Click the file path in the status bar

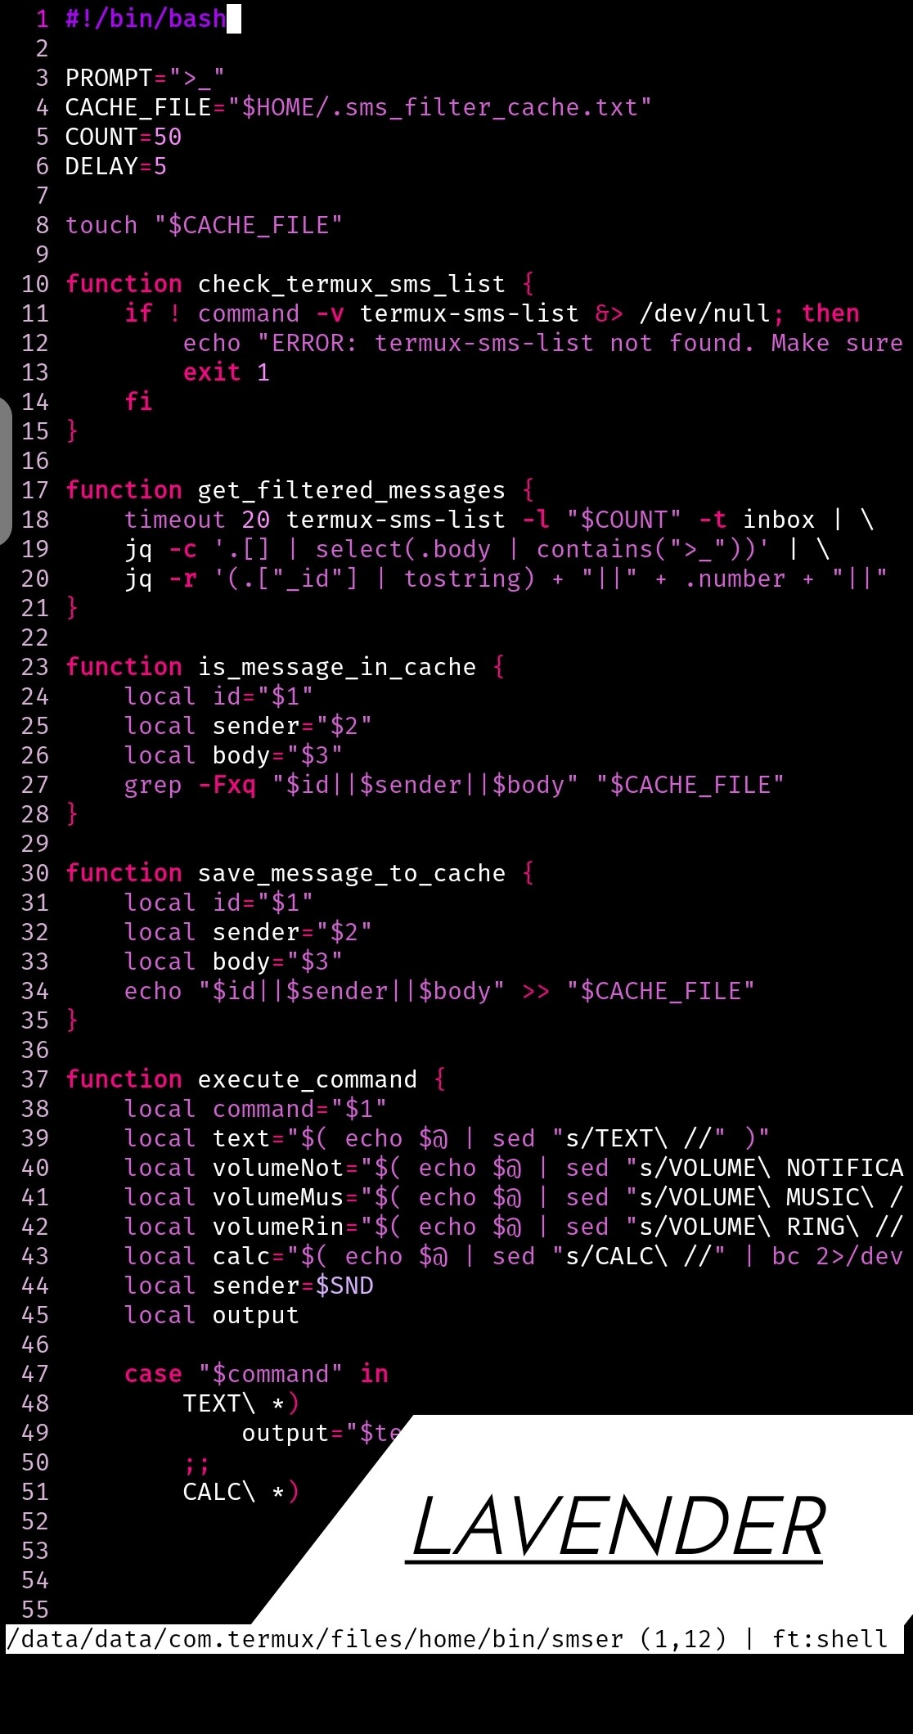point(315,1638)
